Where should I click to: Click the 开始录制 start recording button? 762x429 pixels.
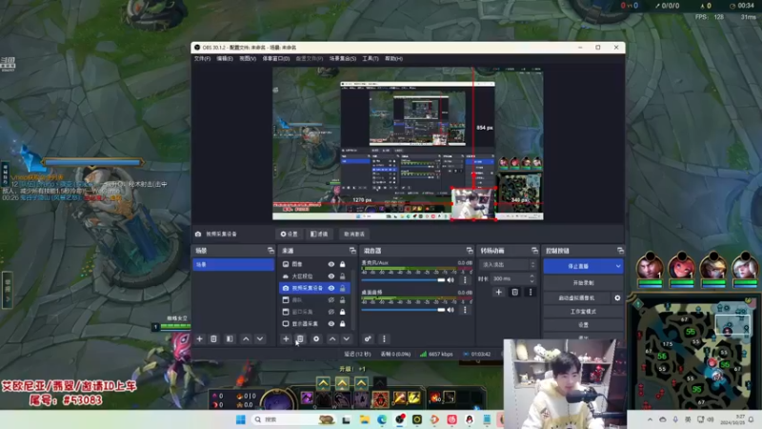(x=583, y=282)
